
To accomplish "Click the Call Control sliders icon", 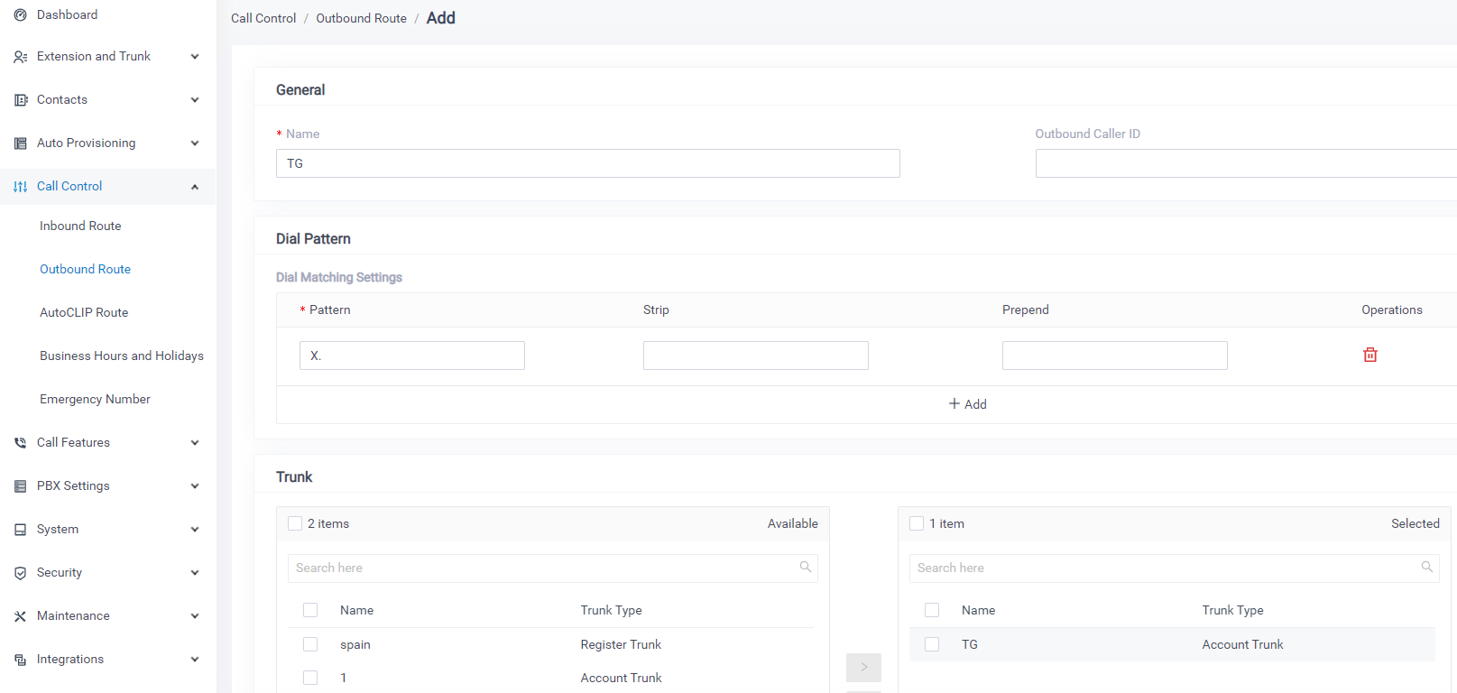I will click(20, 187).
